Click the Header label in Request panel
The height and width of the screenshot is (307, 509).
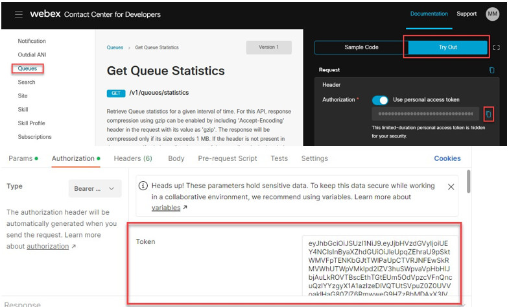tap(331, 85)
